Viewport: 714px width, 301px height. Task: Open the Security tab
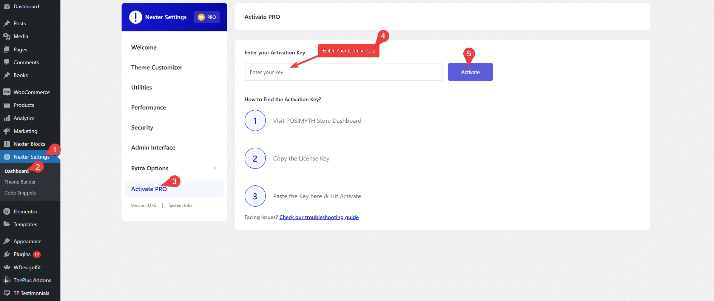point(142,127)
